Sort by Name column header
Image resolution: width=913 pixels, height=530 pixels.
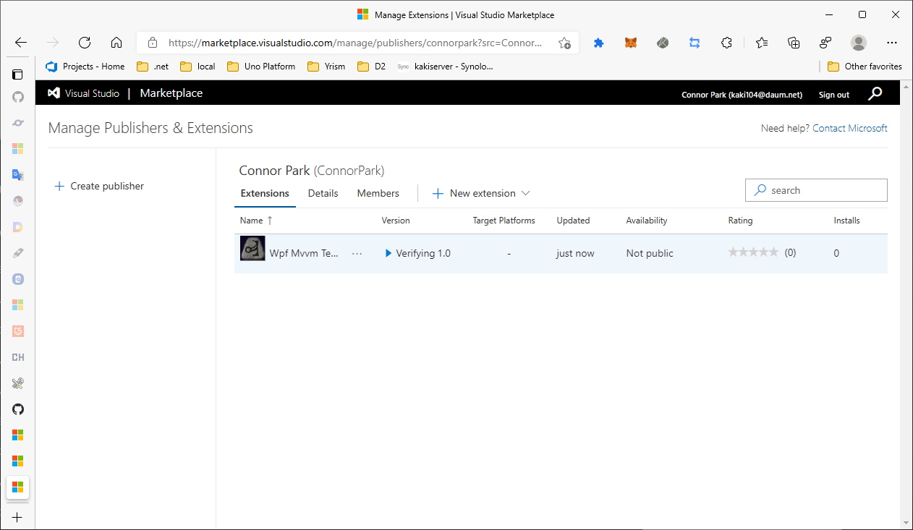point(256,221)
